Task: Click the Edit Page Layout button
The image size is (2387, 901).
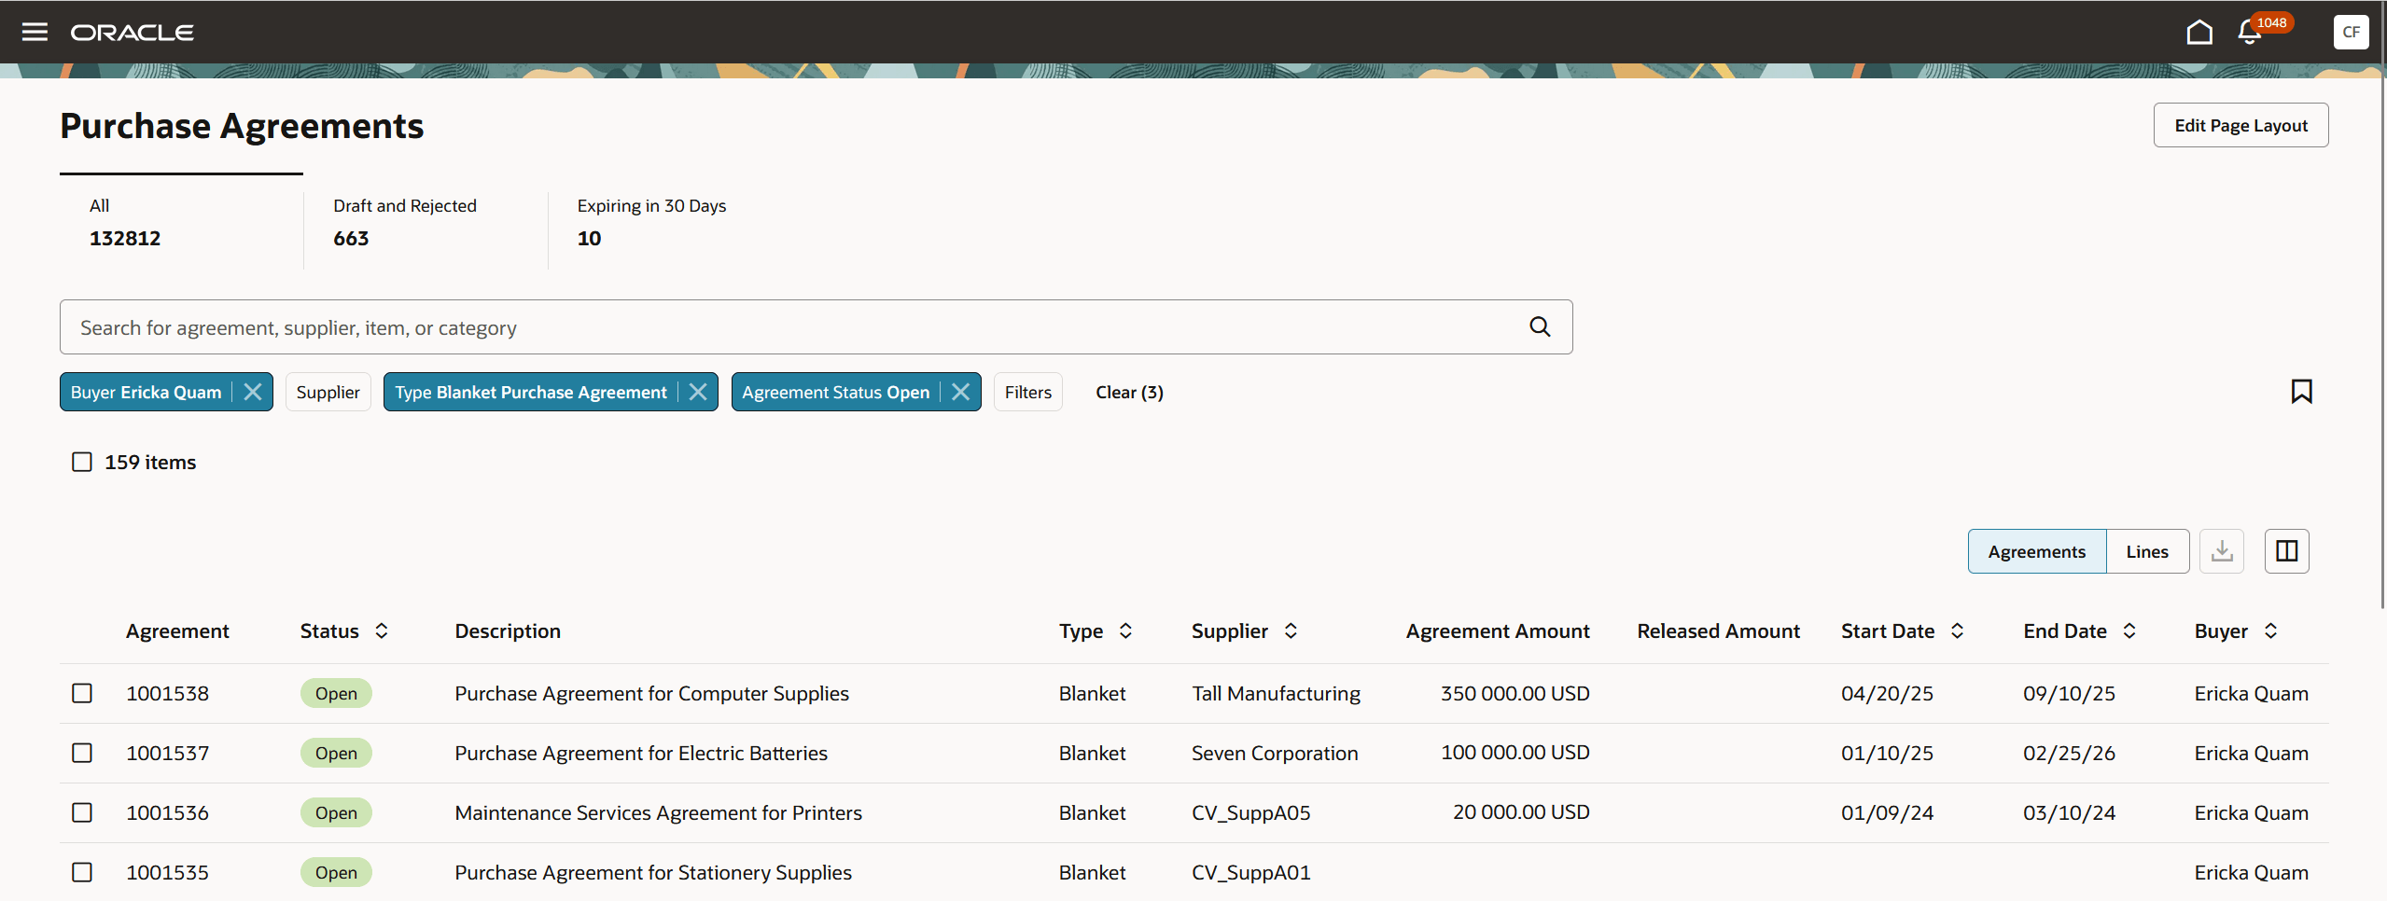Action: pyautogui.click(x=2240, y=124)
